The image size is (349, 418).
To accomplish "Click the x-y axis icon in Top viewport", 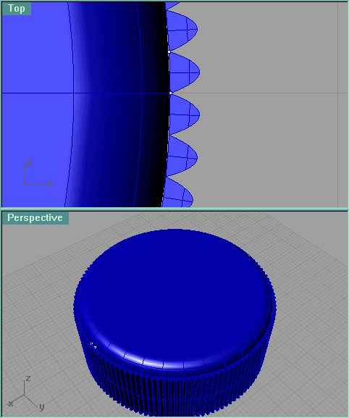I will pos(38,173).
